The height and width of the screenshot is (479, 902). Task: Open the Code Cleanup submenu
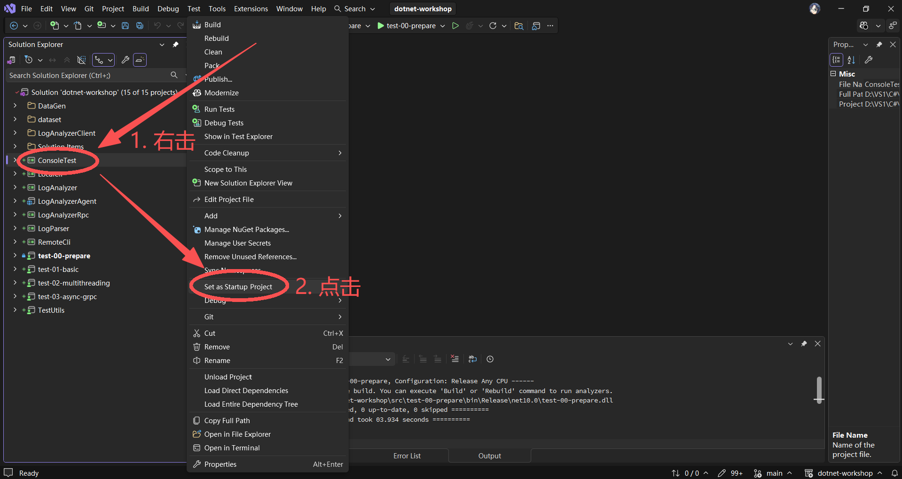pyautogui.click(x=268, y=153)
